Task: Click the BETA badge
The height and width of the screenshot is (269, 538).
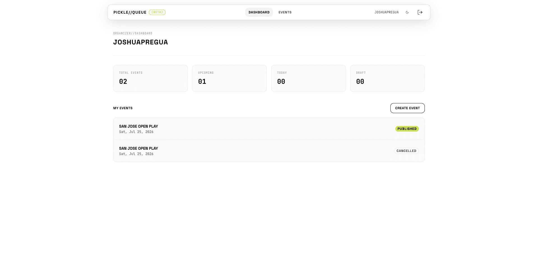Action: (x=157, y=12)
